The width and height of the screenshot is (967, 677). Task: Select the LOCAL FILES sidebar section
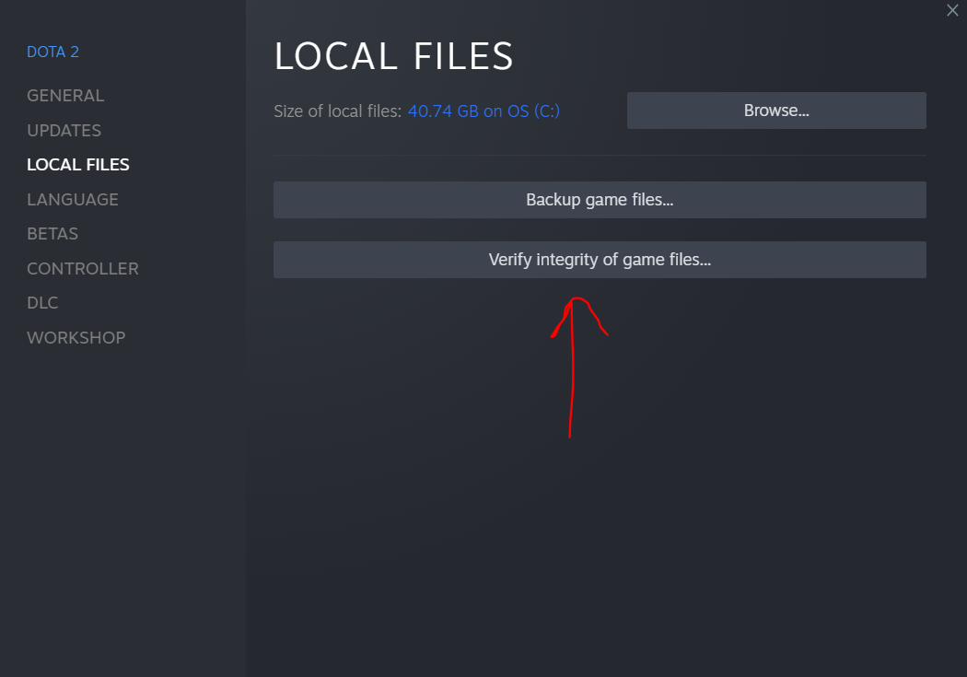click(x=78, y=164)
